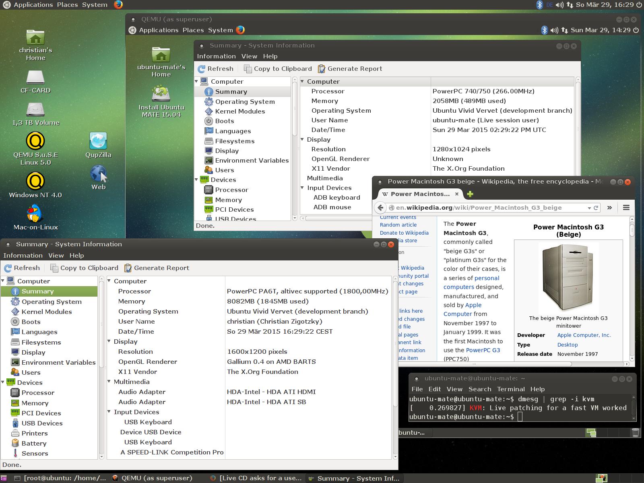Viewport: 644px width, 483px height.
Task: Collapse the Devices tree in lower window
Action: 4,382
